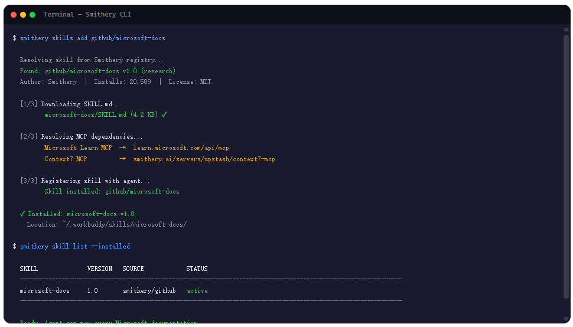Image resolution: width=573 pixels, height=327 pixels.
Task: Click the 'microsoft-docs' table cell
Action: (x=44, y=291)
